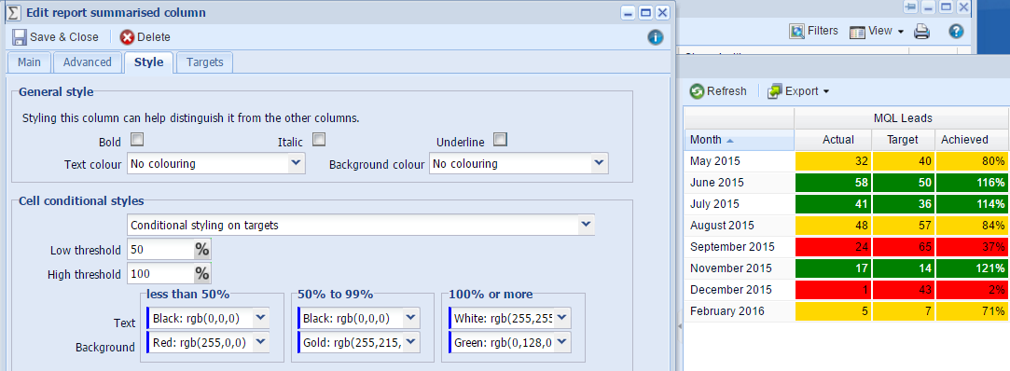Screen dimensions: 1010x371
Task: Select the Style tab
Action: click(x=149, y=62)
